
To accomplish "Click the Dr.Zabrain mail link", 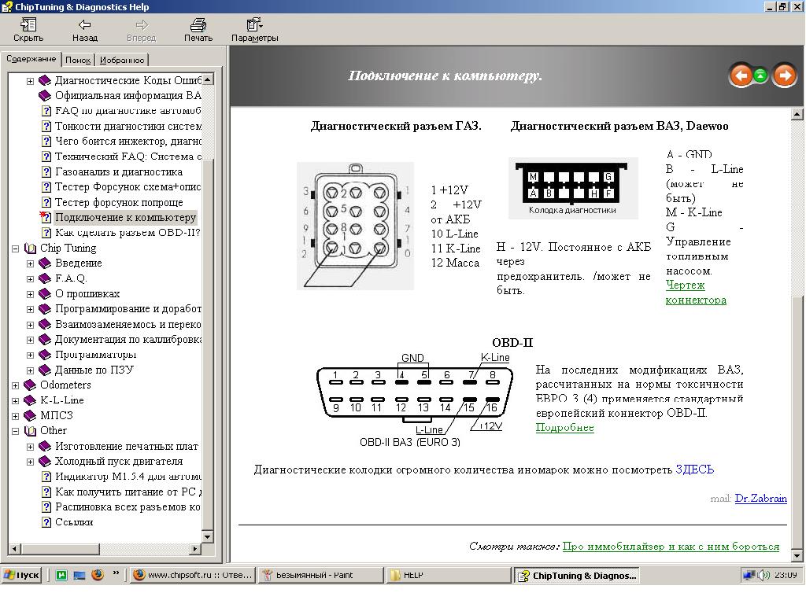I will coord(760,499).
